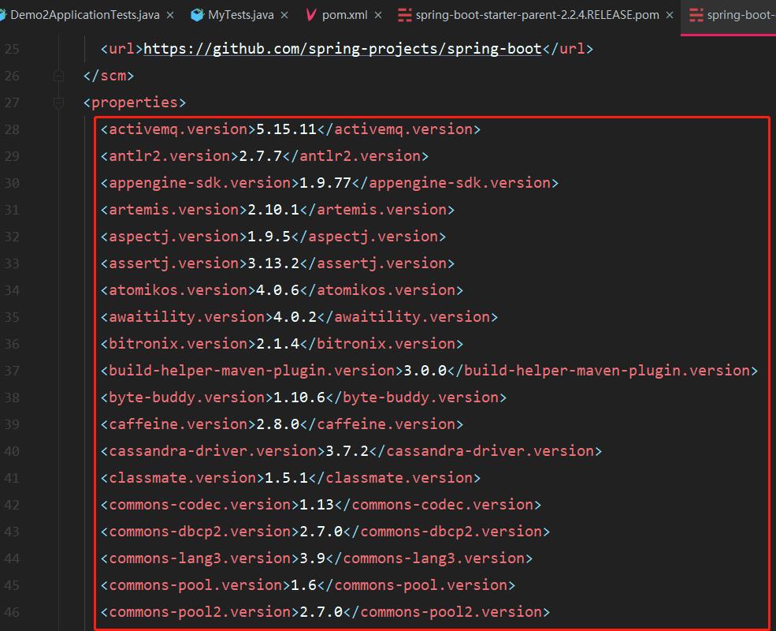Collapse the properties section fold at line 27

(57, 102)
